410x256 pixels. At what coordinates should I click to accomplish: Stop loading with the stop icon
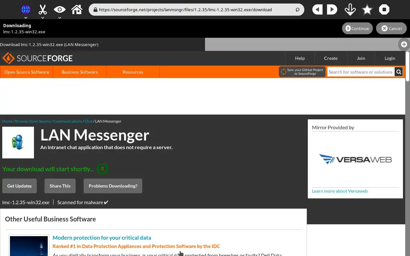384,10
